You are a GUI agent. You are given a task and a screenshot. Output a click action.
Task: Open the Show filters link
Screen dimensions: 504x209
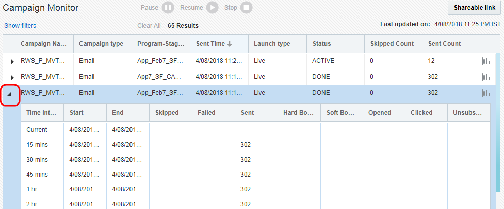[x=20, y=26]
